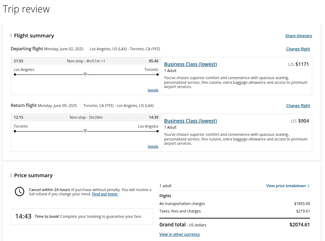Open Business Class (lowest) for the departing flight
The image size is (325, 241).
click(190, 64)
